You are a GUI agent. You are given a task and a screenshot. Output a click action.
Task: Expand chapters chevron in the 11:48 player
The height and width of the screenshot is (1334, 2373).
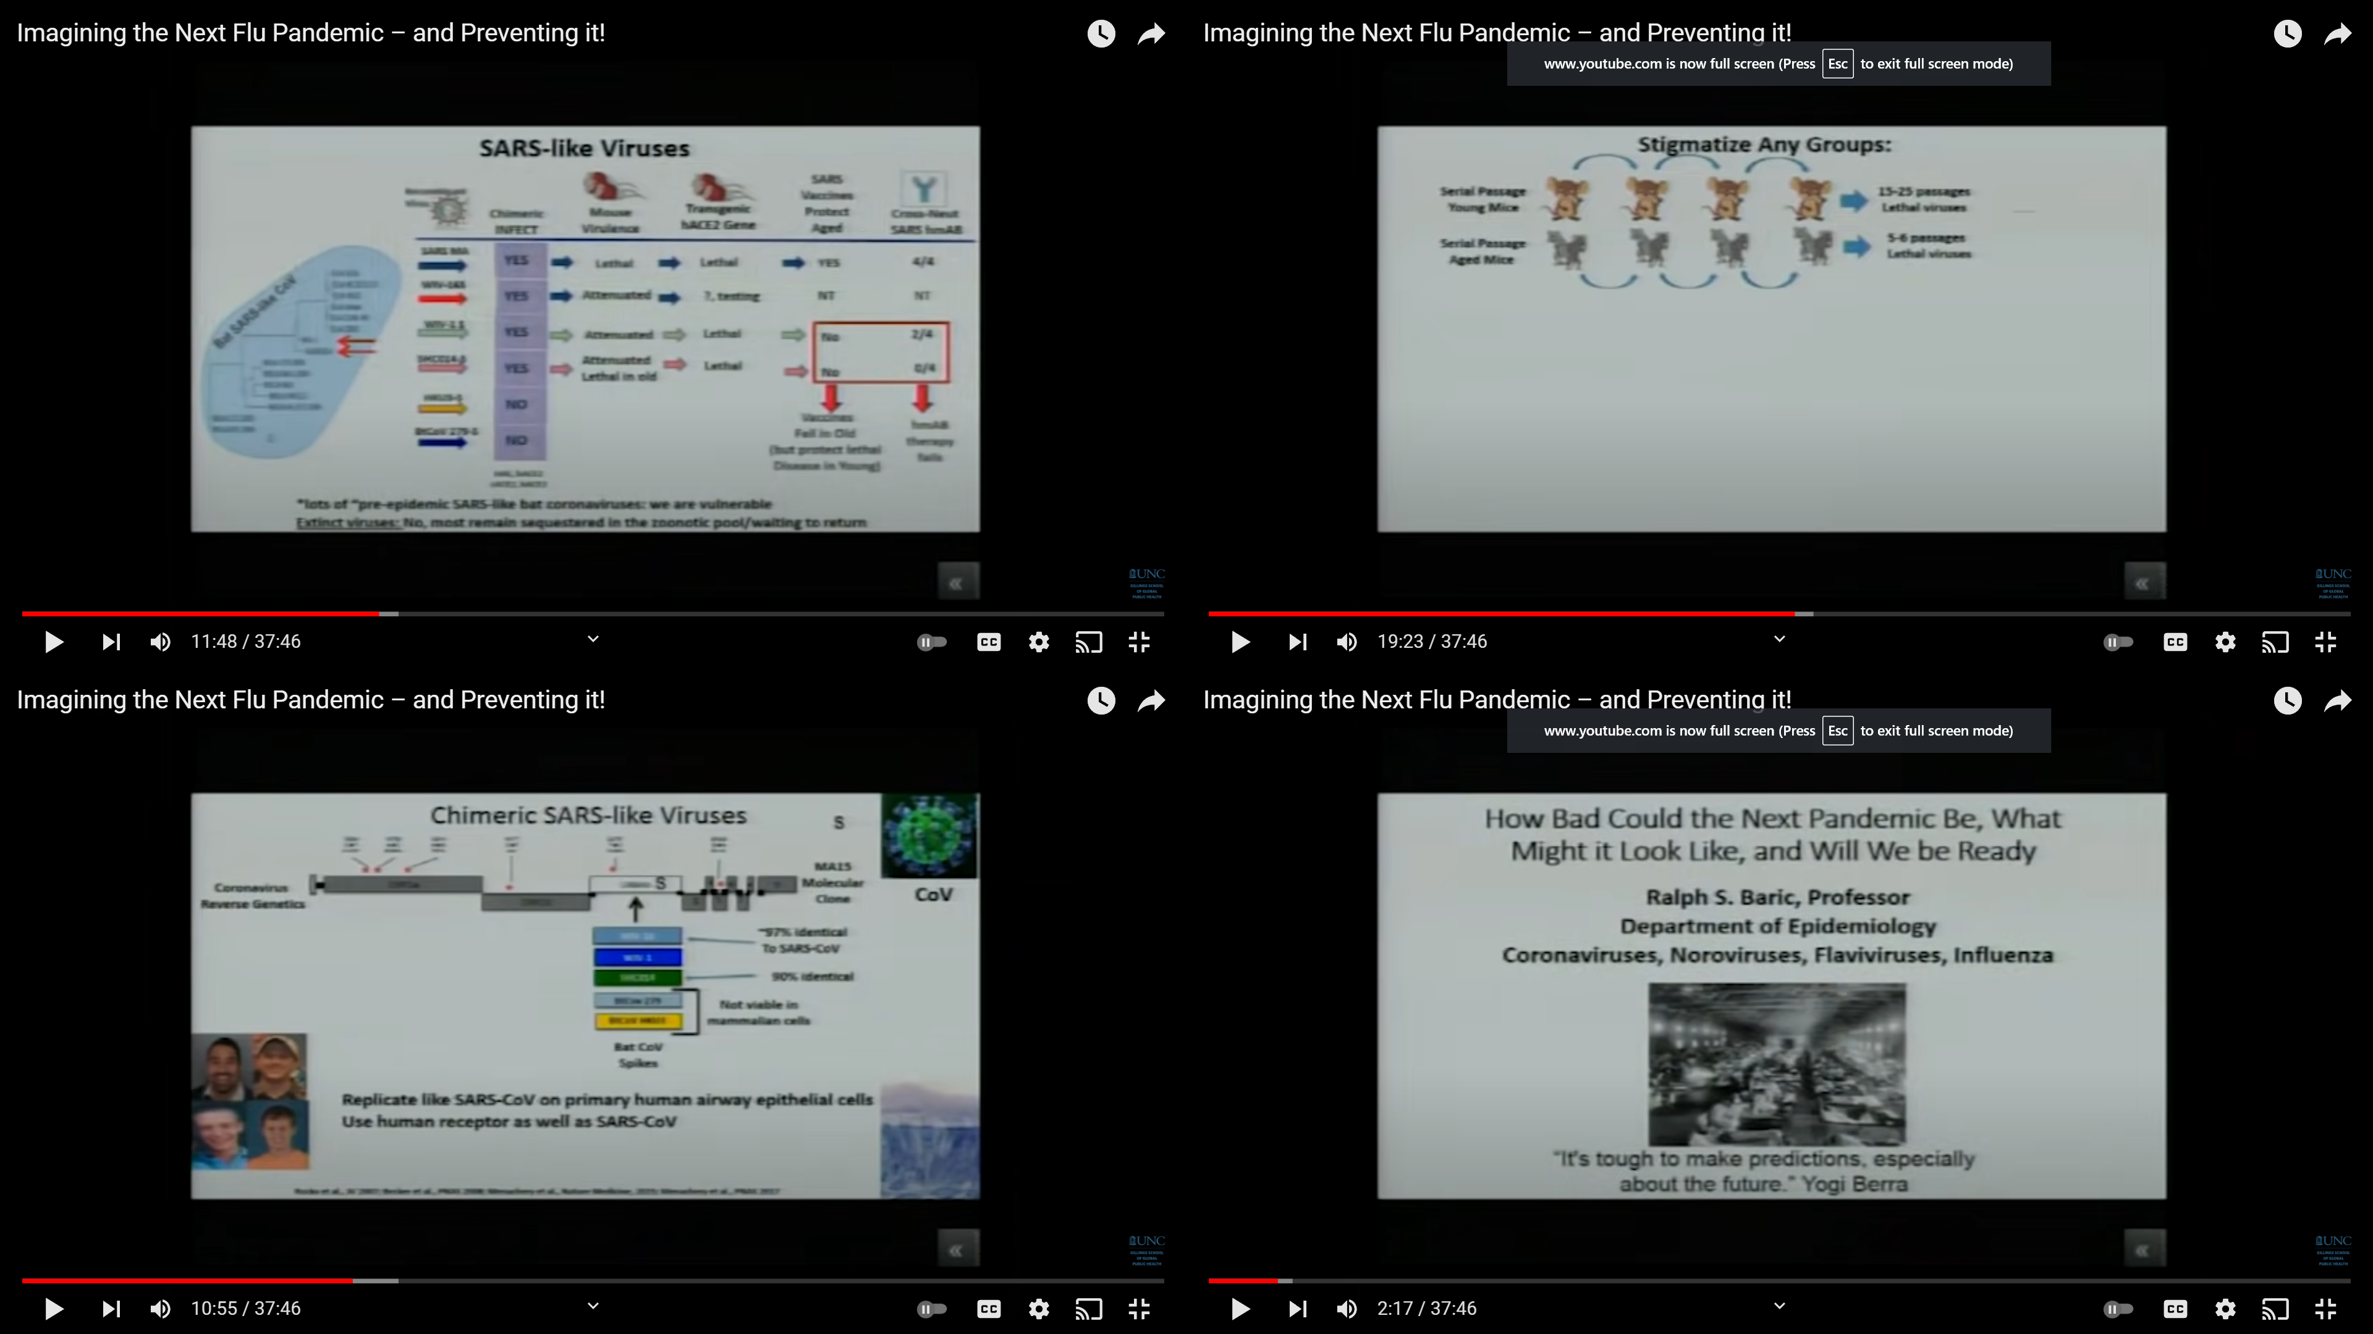tap(593, 639)
